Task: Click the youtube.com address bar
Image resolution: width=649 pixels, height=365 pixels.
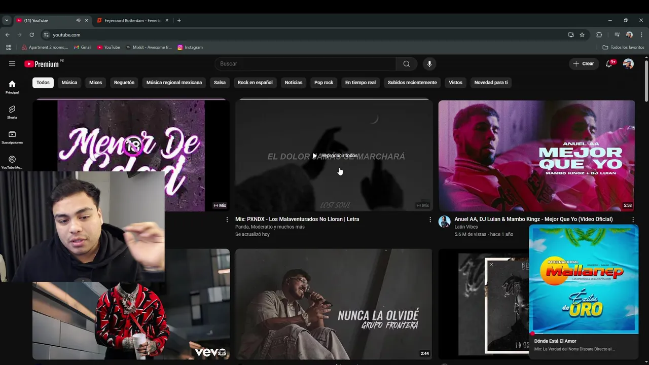Action: [304, 35]
